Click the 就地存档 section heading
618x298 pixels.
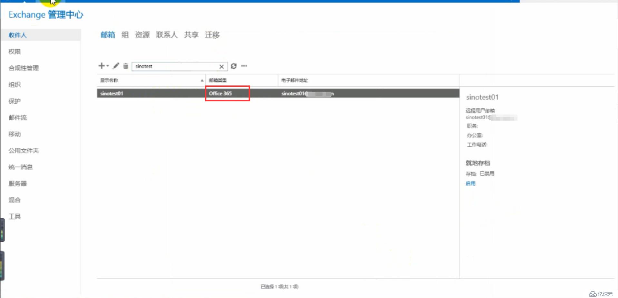click(478, 163)
